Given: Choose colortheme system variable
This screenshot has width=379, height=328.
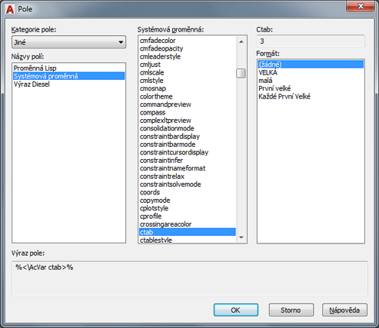Looking at the screenshot, I should click(156, 97).
